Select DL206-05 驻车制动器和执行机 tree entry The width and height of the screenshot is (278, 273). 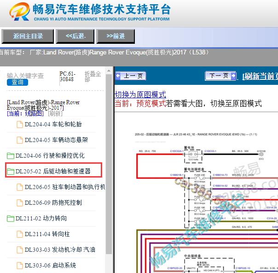(x=65, y=187)
